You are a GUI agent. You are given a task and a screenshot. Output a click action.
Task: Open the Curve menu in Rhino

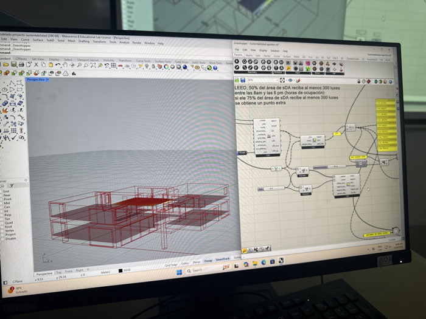26,39
